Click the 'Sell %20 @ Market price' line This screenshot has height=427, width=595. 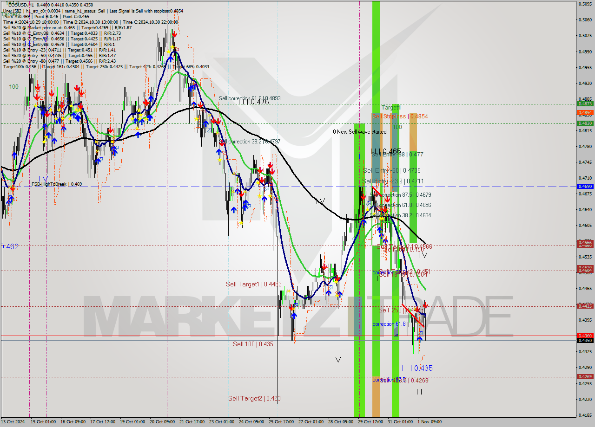pos(67,27)
